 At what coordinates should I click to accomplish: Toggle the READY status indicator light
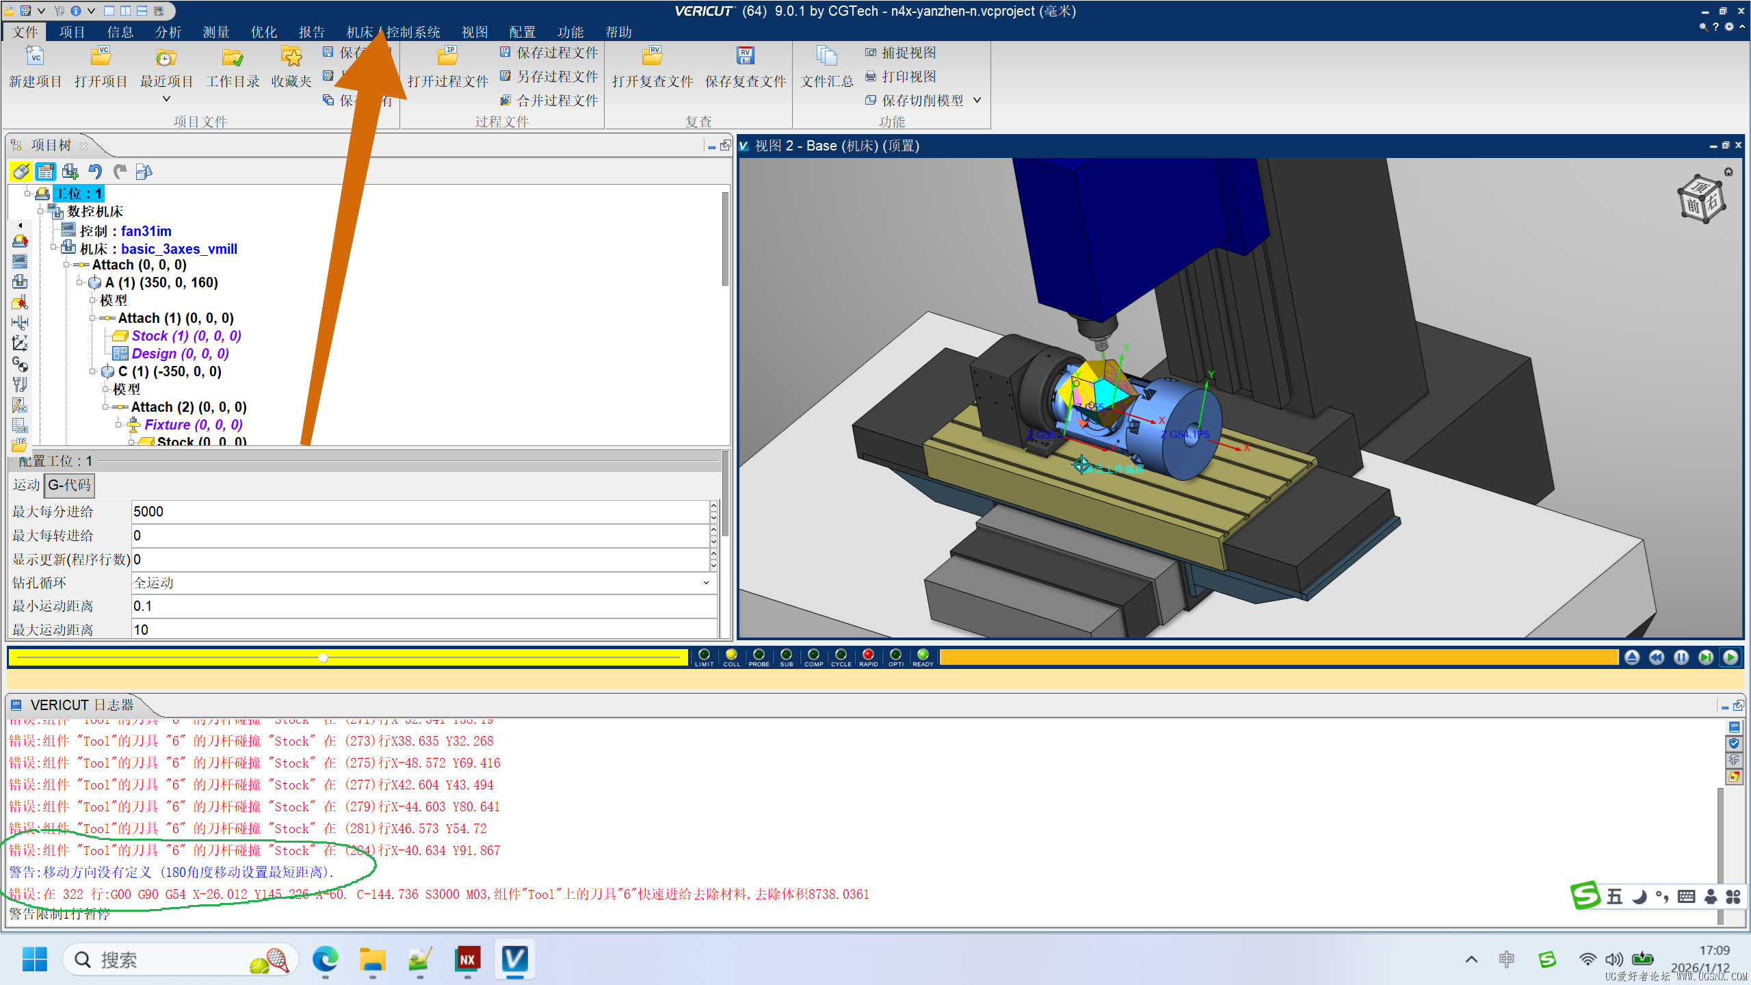[x=923, y=655]
